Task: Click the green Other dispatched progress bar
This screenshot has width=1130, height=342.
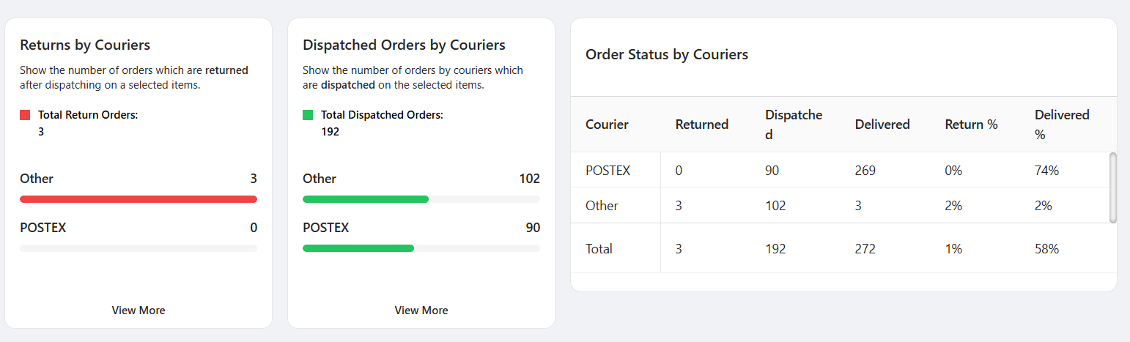Action: pyautogui.click(x=366, y=199)
